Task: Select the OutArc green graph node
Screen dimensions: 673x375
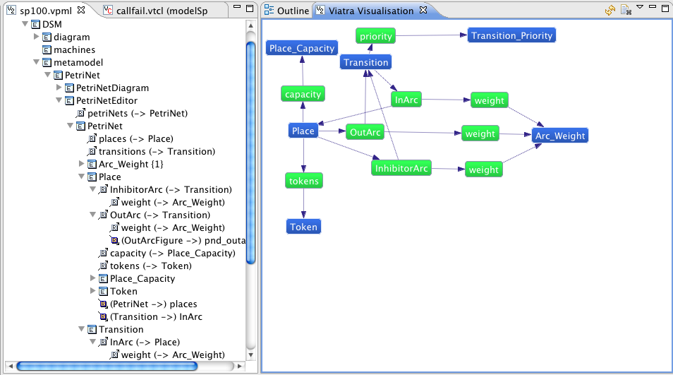Action: [365, 132]
